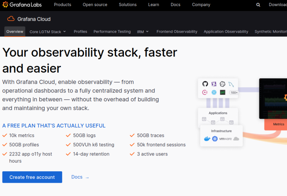Viewport: 287px width, 196px height.
Task: Click the Downloads link in header
Action: tap(278, 5)
